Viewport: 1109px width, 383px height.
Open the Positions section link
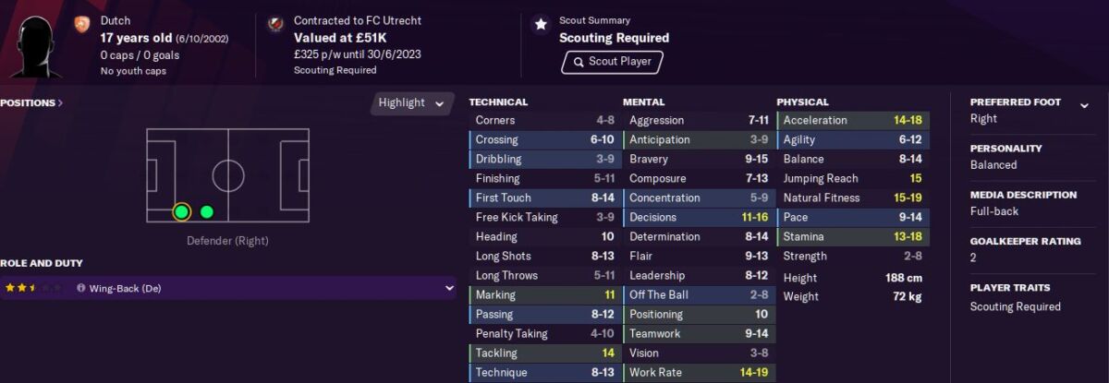[31, 102]
